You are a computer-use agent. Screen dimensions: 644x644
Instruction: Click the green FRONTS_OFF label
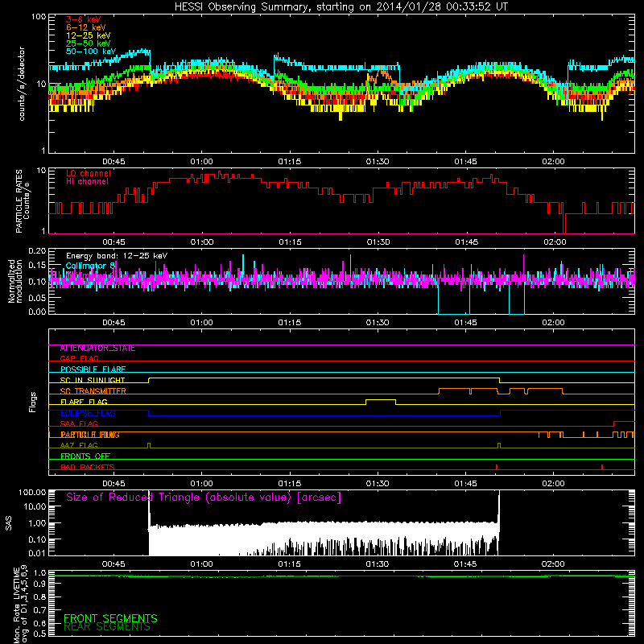85,456
